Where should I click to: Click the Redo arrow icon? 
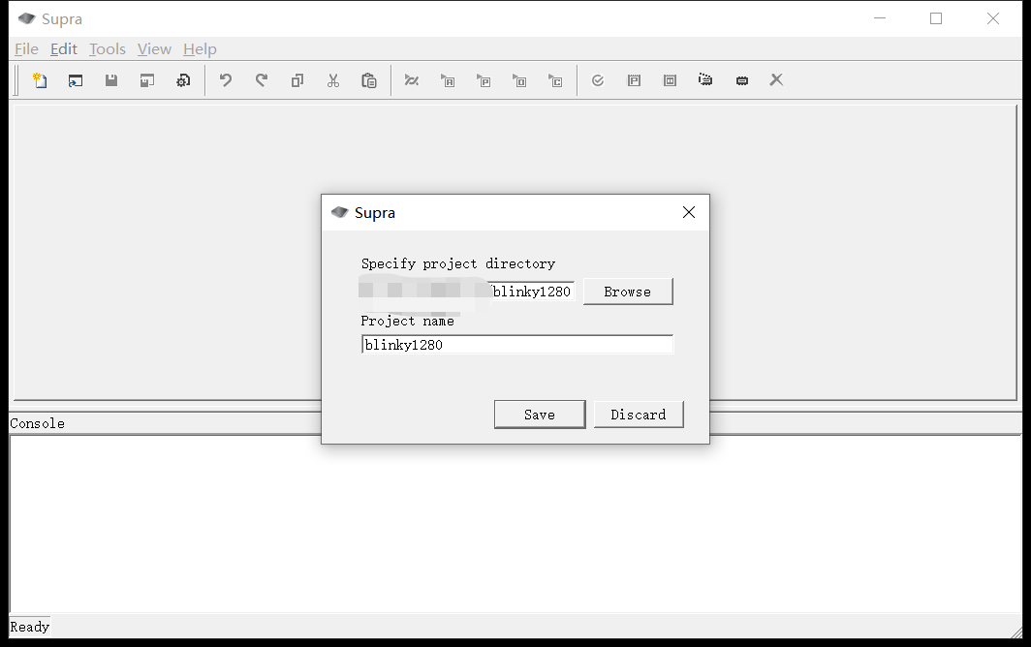point(261,80)
